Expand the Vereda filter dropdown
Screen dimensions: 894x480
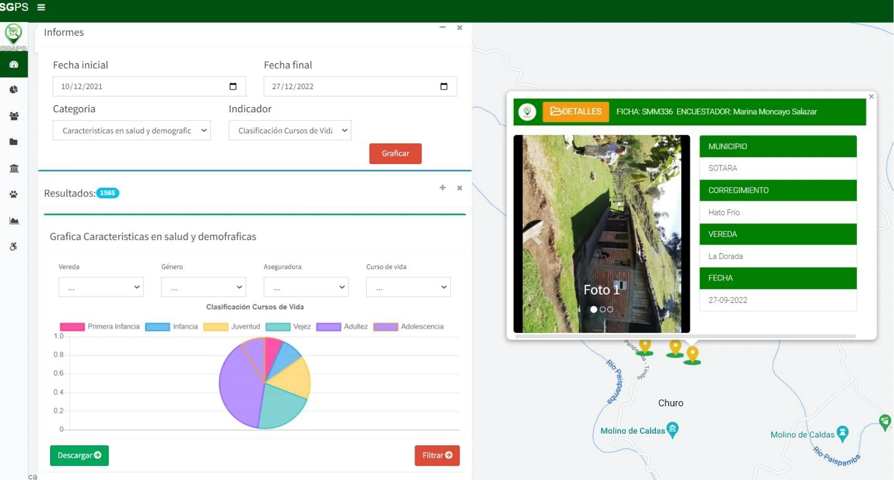(101, 287)
